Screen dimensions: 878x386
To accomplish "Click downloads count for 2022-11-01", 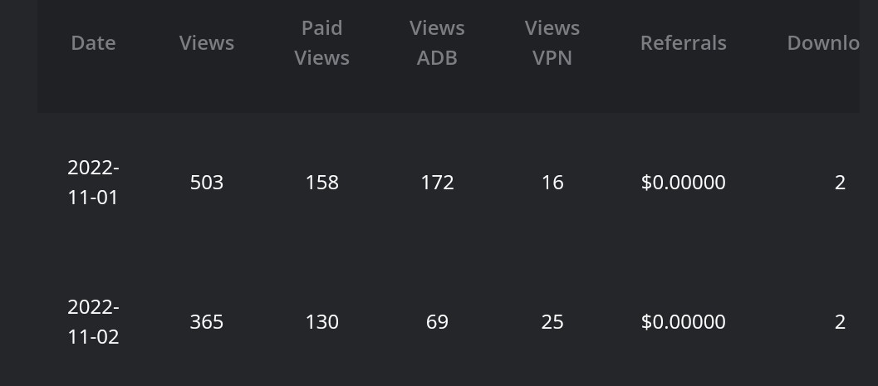I will tap(840, 183).
